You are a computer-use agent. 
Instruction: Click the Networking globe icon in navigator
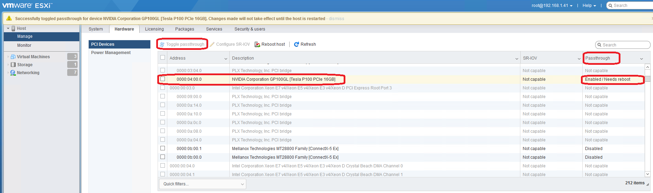point(13,73)
